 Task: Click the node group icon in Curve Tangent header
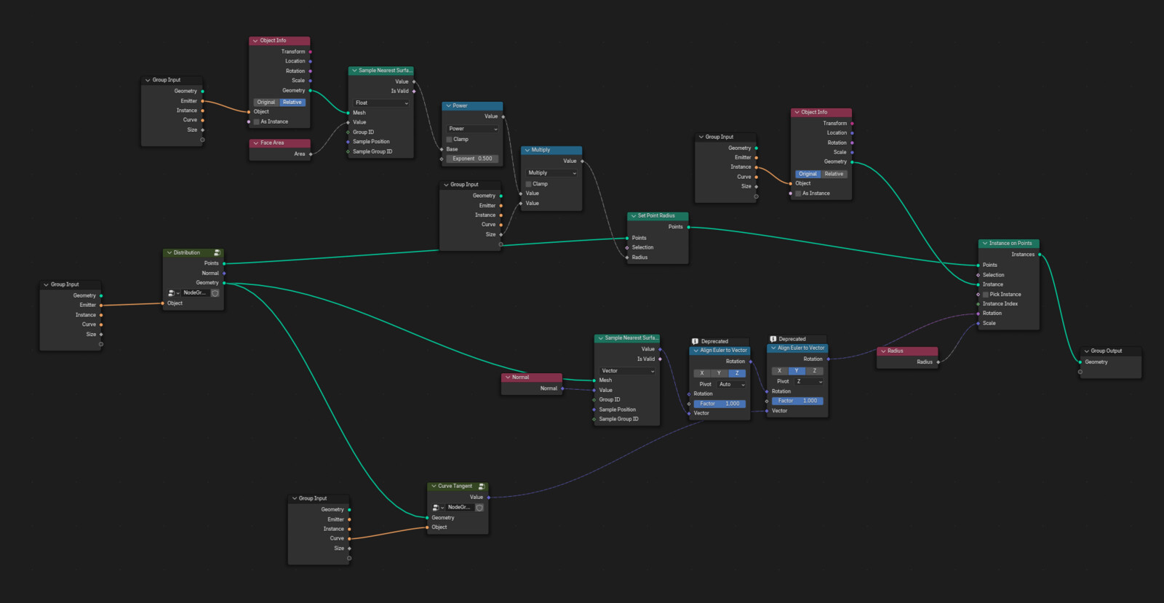click(482, 486)
